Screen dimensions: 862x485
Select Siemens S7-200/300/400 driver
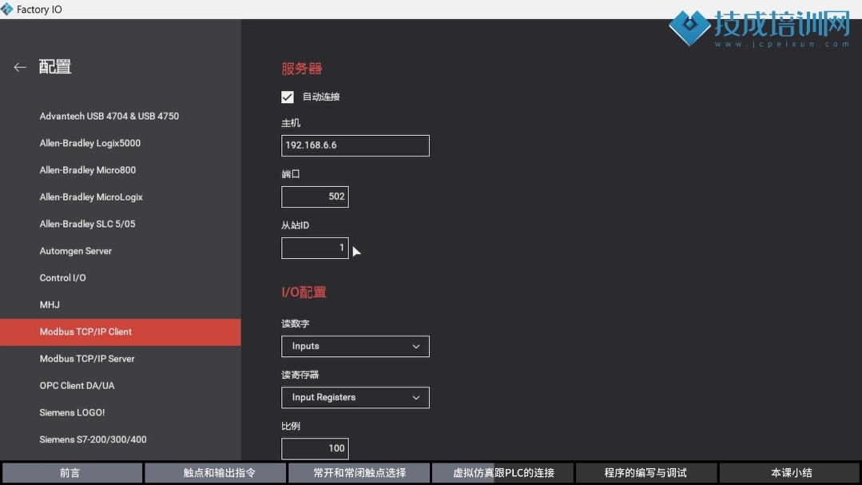pyautogui.click(x=121, y=439)
